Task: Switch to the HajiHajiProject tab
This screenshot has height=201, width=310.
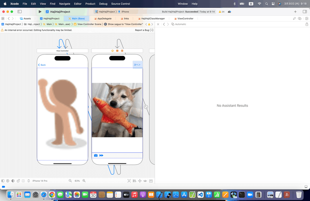Action: 50,19
